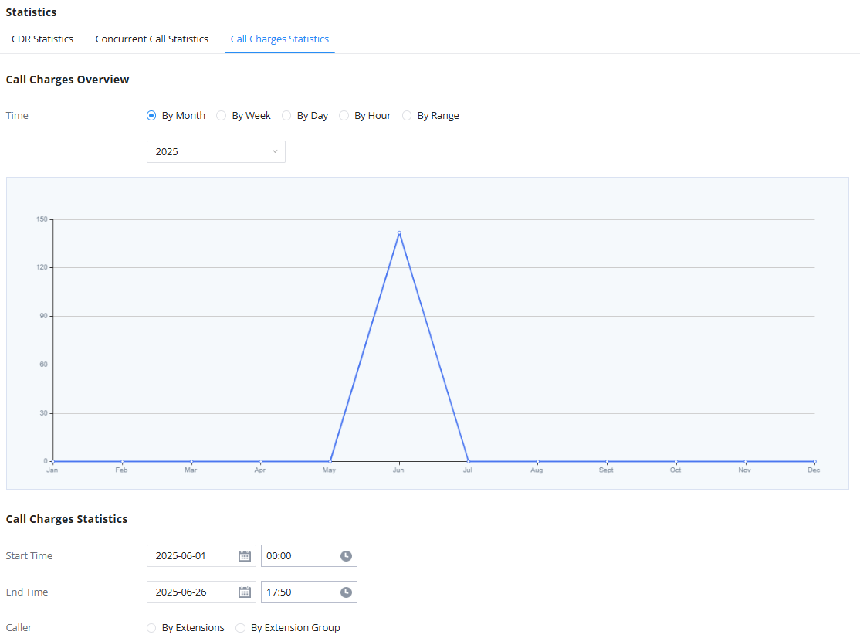Click the Dec data point on chart
Viewport: 860px width, 638px height.
coord(814,461)
